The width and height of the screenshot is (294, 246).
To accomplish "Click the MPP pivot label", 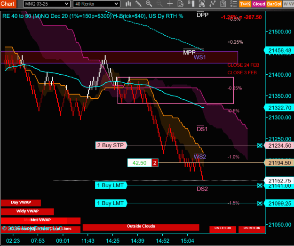I will [189, 53].
